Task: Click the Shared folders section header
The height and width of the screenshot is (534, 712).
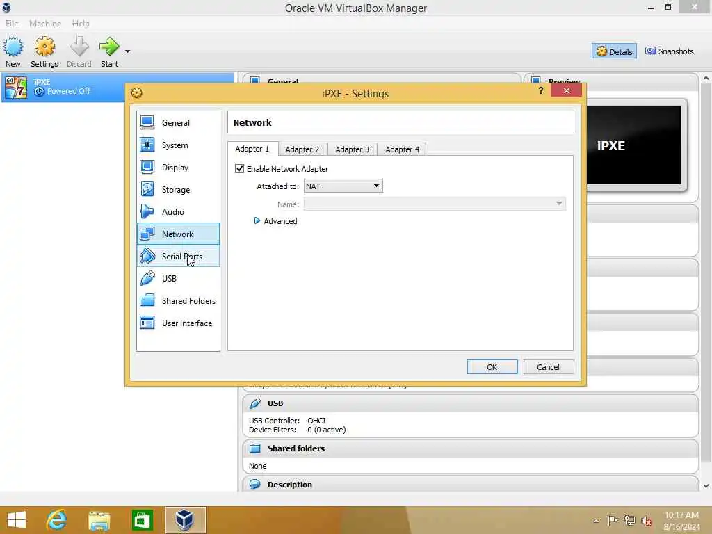Action: [470, 448]
